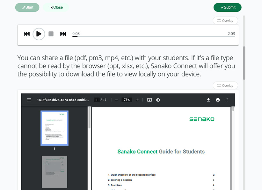The width and height of the screenshot is (262, 190).
Task: Skip back to the audio start
Action: [x=27, y=34]
